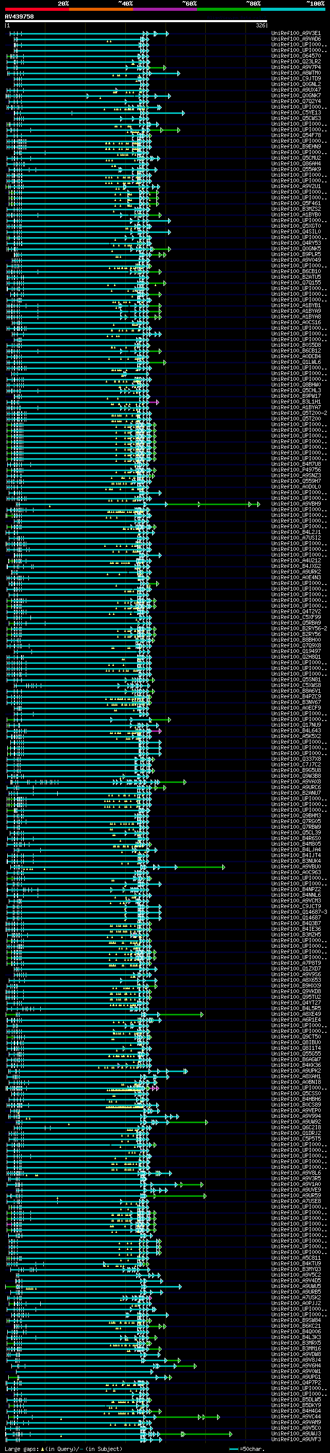Click hit label UniRef100_Q0GNK5
The image size is (330, 1453).
295,249
